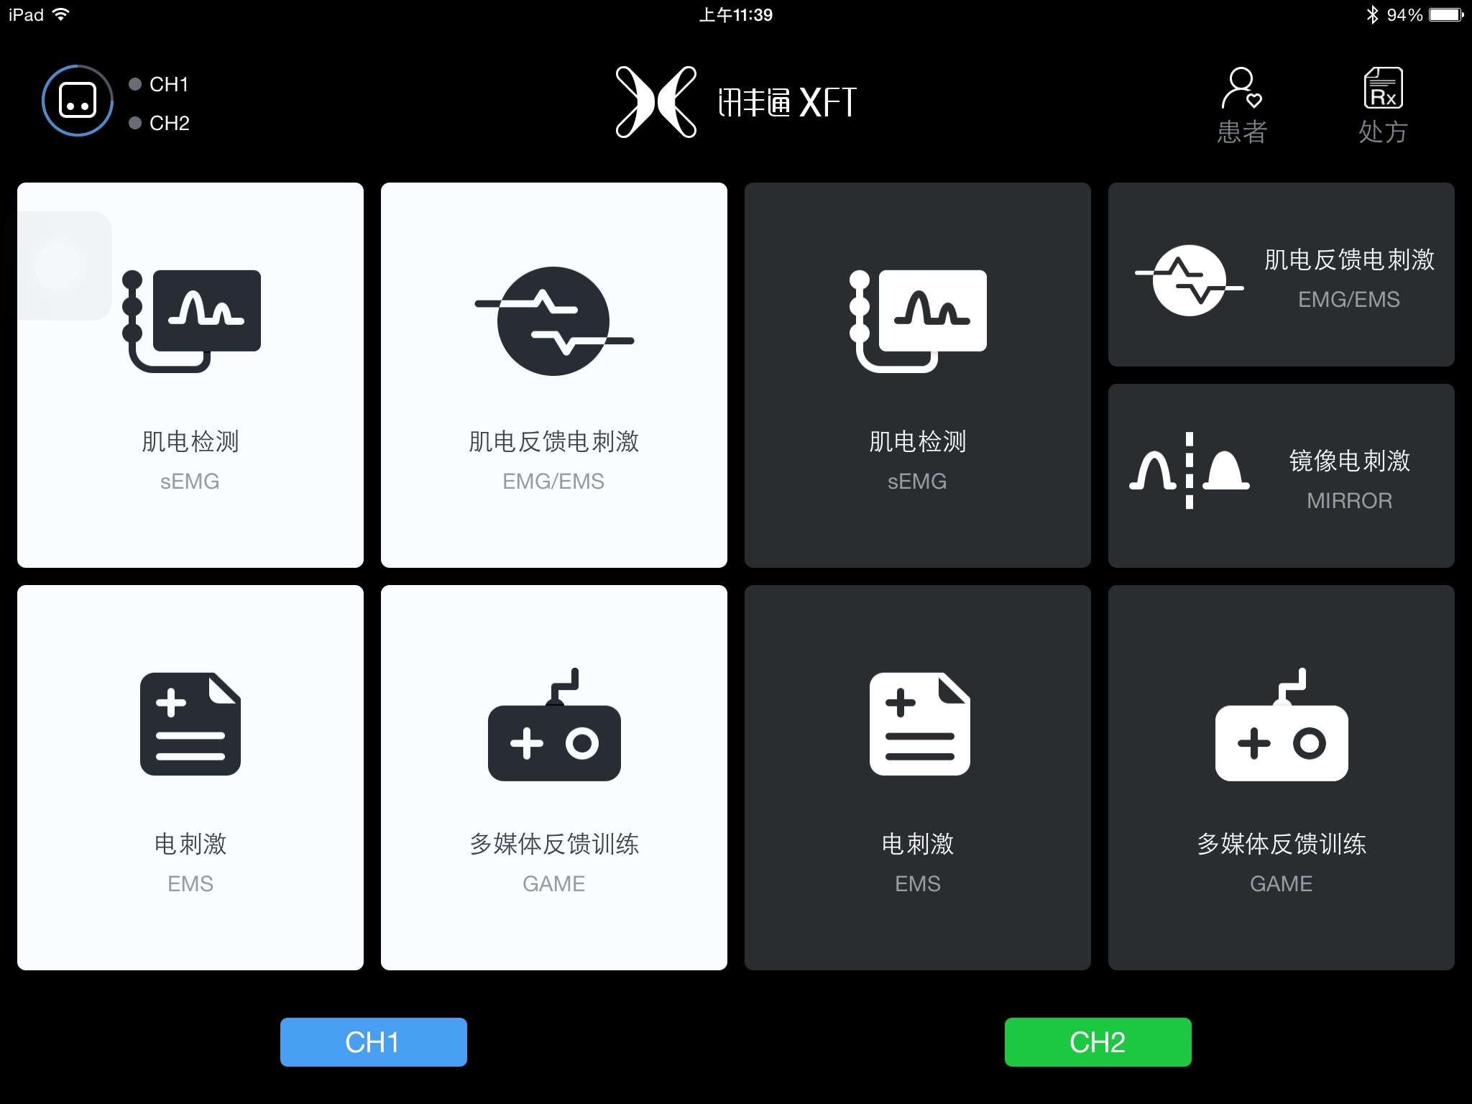This screenshot has width=1472, height=1104.
Task: Open the 处方 prescription Rx icon
Action: (x=1384, y=88)
